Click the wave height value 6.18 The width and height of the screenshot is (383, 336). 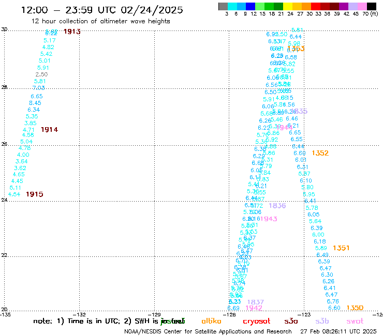[x=320, y=241]
